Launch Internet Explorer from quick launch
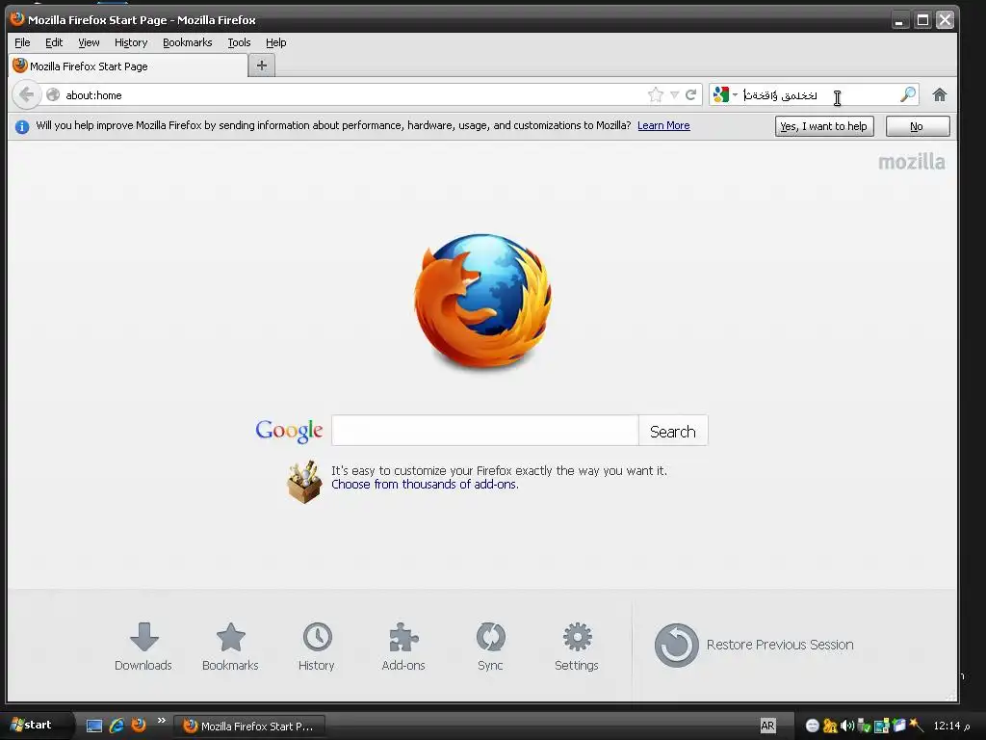Image resolution: width=986 pixels, height=740 pixels. click(117, 726)
